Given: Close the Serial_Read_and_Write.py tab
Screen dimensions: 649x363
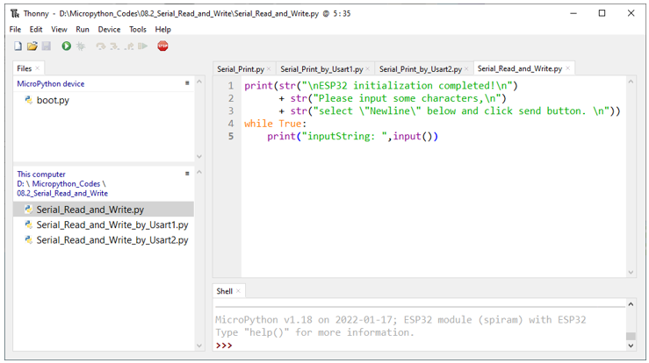Looking at the screenshot, I should point(568,68).
